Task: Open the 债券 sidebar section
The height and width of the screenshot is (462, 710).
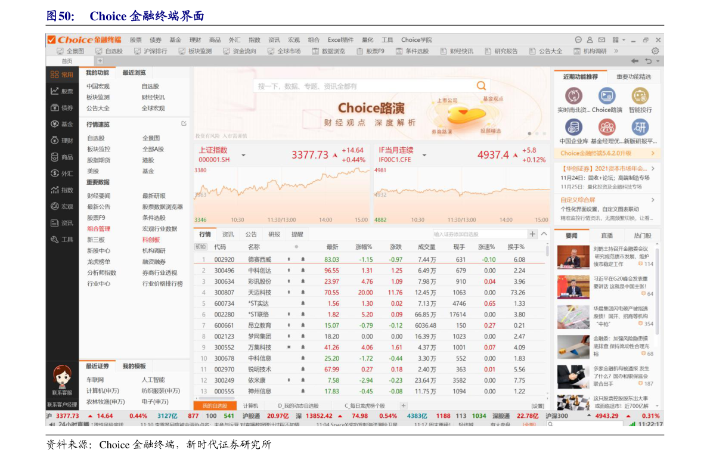Action: coord(62,108)
